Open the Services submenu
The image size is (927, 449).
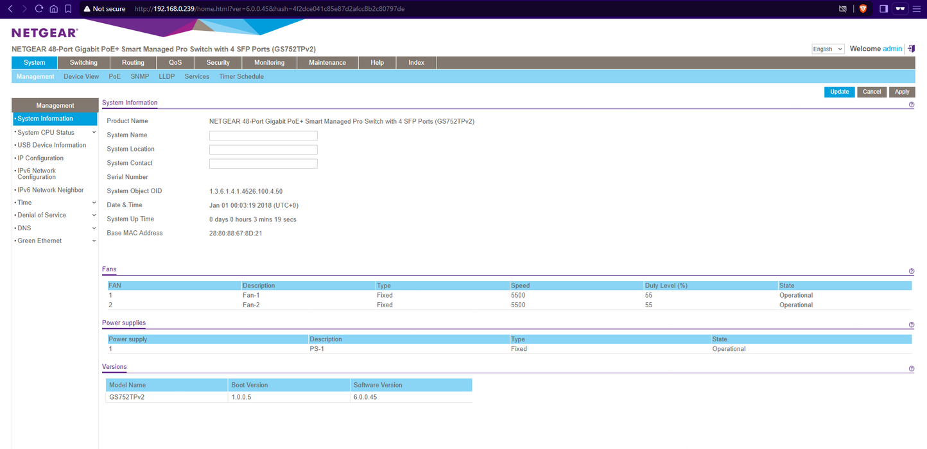[197, 76]
